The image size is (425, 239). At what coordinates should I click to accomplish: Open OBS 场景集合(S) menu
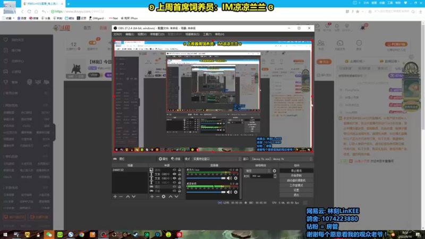(x=192, y=35)
